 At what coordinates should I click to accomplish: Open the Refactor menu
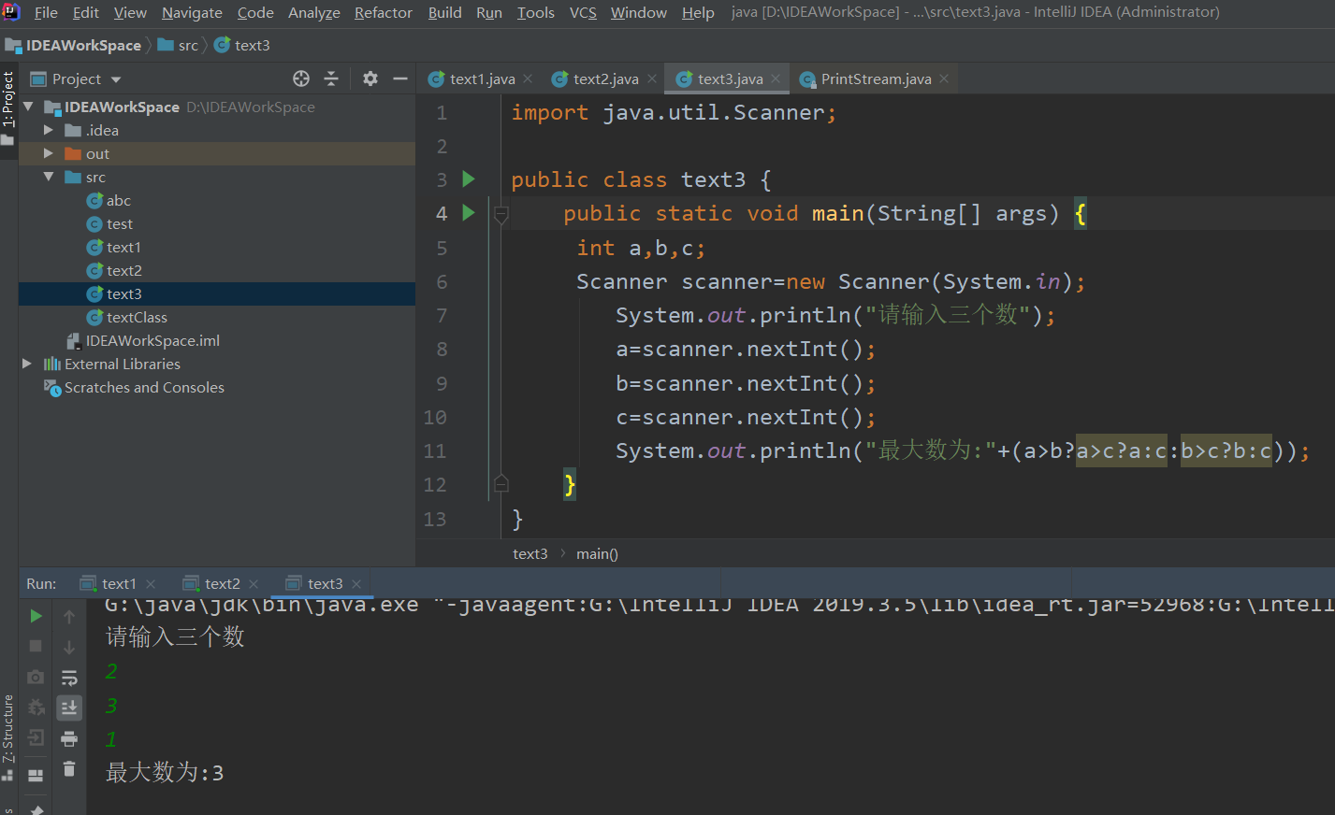[384, 12]
